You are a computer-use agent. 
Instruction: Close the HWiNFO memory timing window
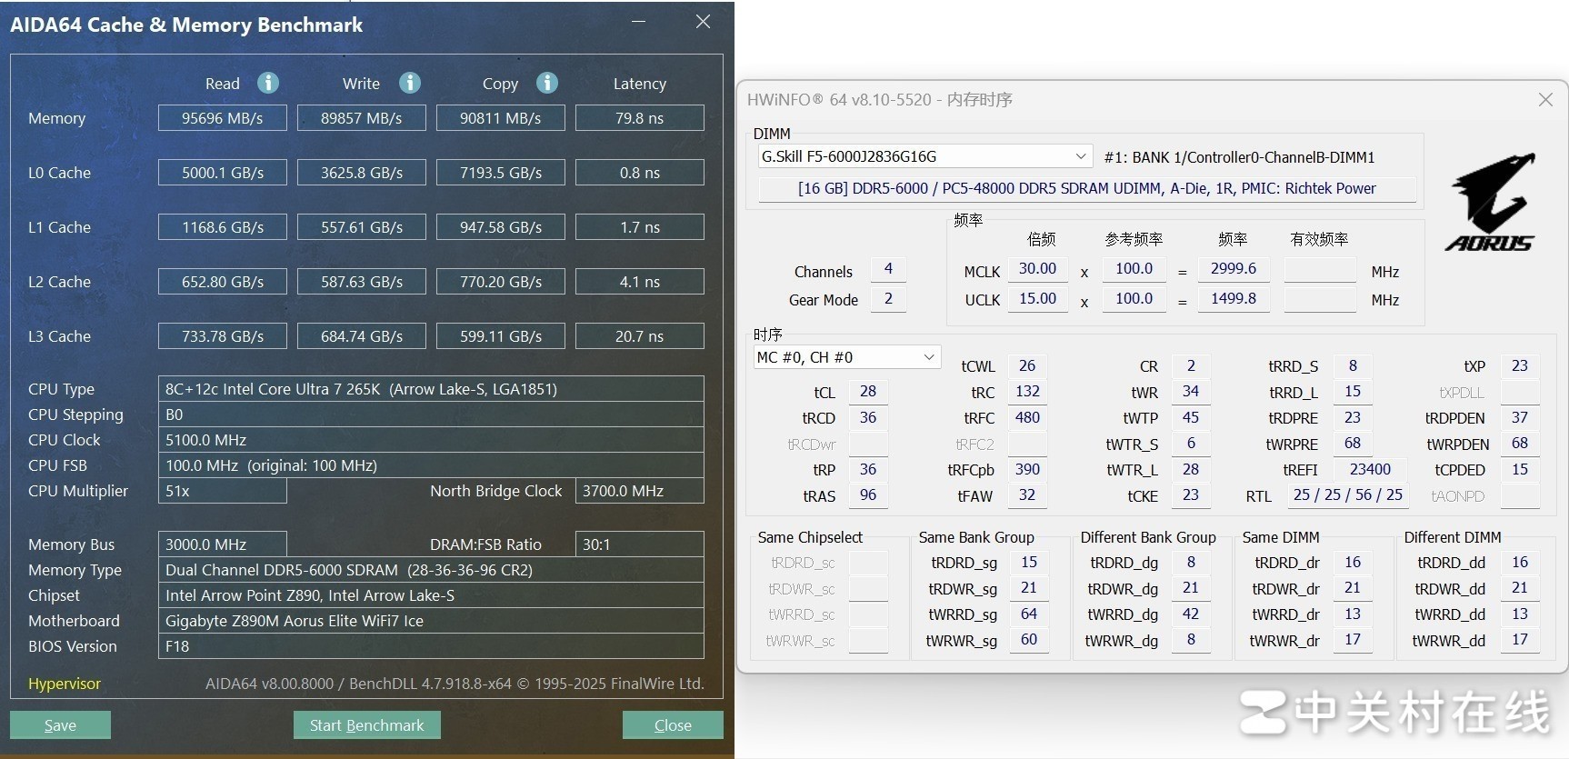point(1545,100)
